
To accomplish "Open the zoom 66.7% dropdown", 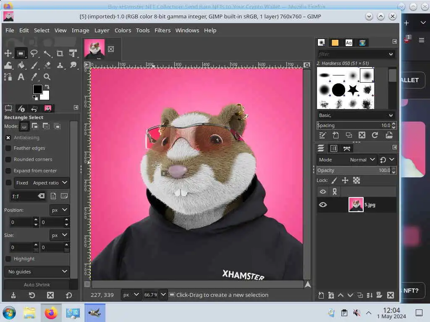I will point(163,295).
